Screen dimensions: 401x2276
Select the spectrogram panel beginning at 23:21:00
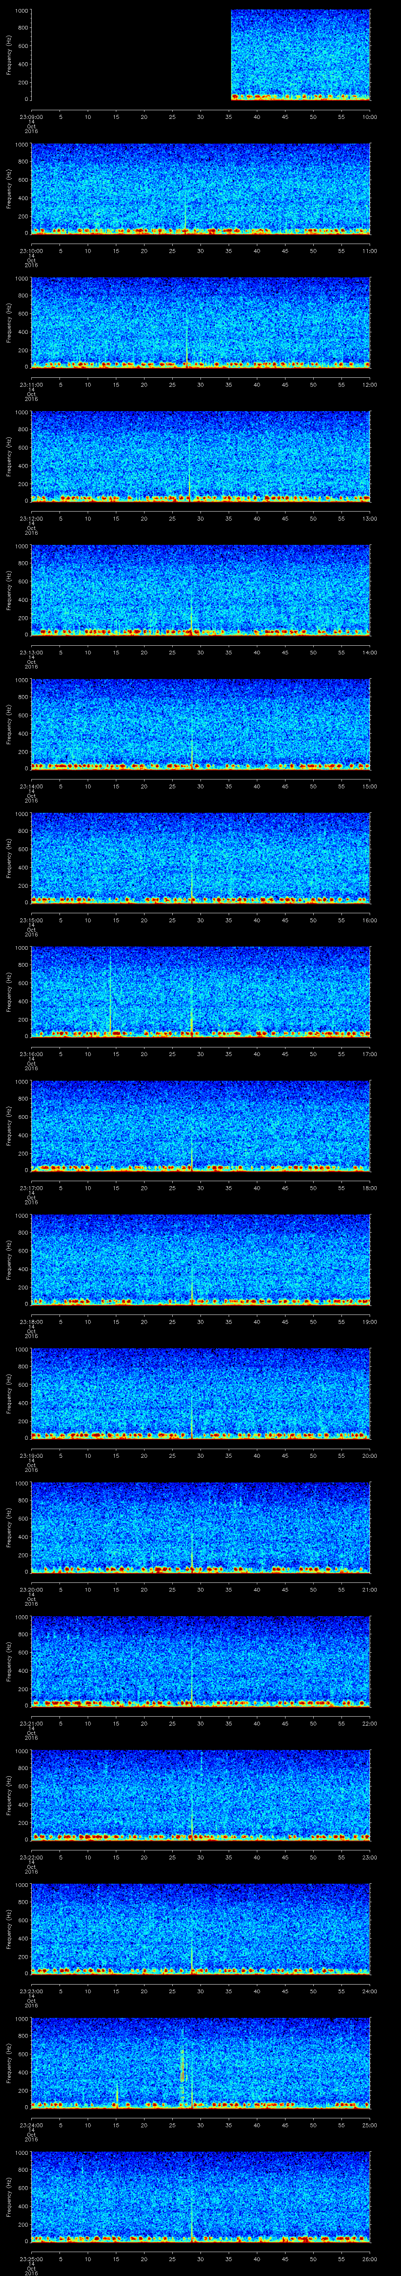click(200, 1661)
